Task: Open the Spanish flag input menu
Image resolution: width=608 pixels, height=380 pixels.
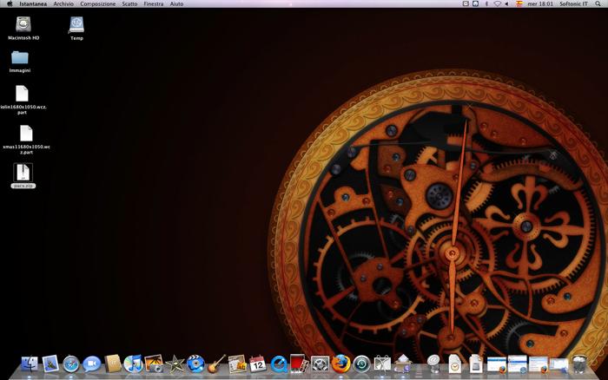Action: [x=519, y=3]
